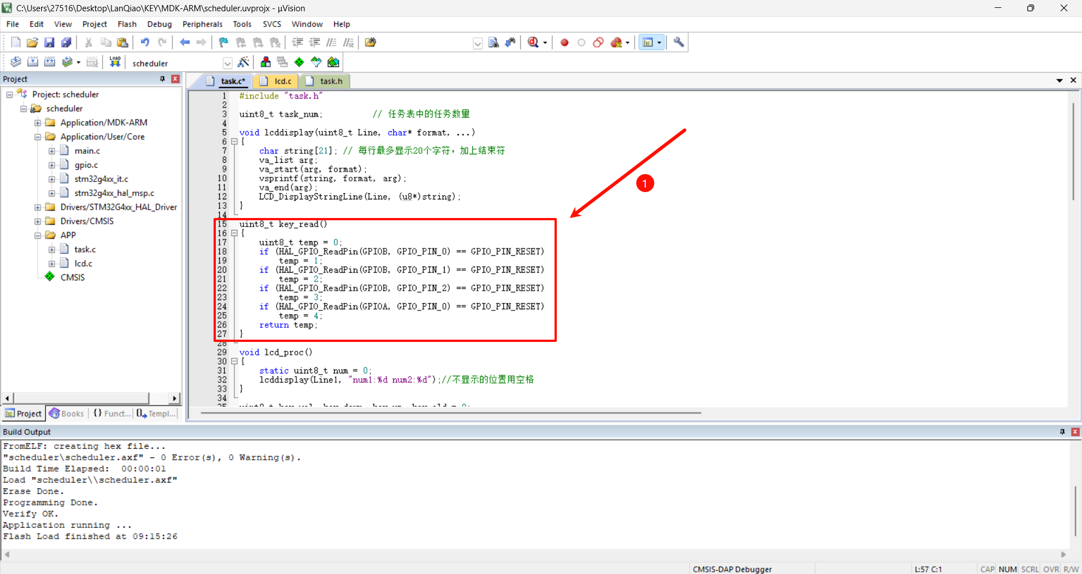Expand the Drivers/CMSIS folder
Viewport: 1082px width, 574px height.
(x=38, y=221)
